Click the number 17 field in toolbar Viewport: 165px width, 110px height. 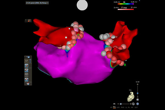27,61
